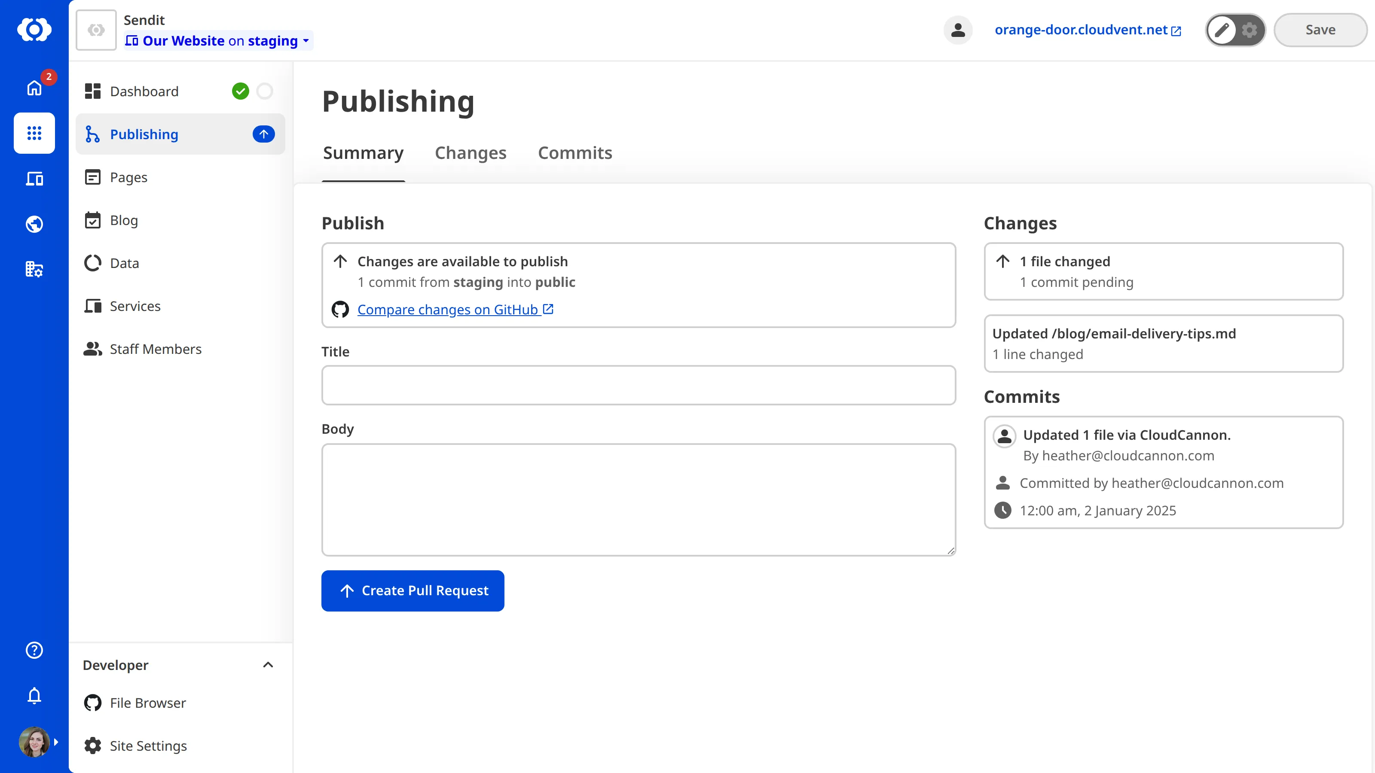
Task: Click the CloudCannon logo in the sidebar
Action: pos(34,29)
